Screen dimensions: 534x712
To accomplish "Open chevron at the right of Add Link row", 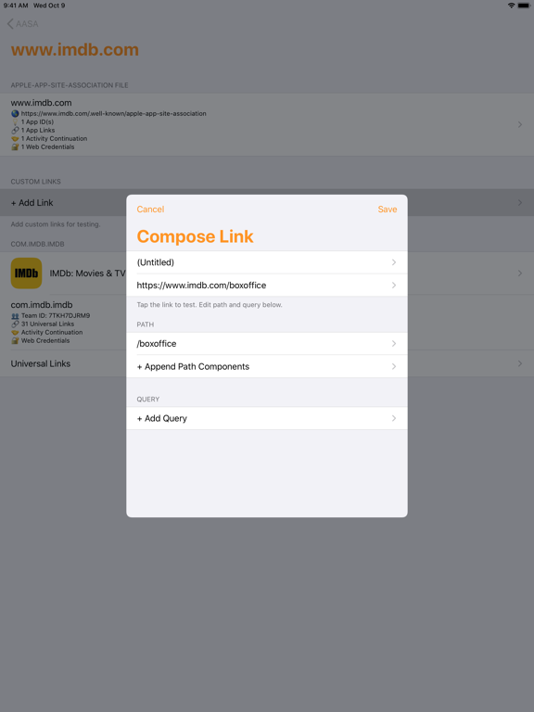I will 520,203.
